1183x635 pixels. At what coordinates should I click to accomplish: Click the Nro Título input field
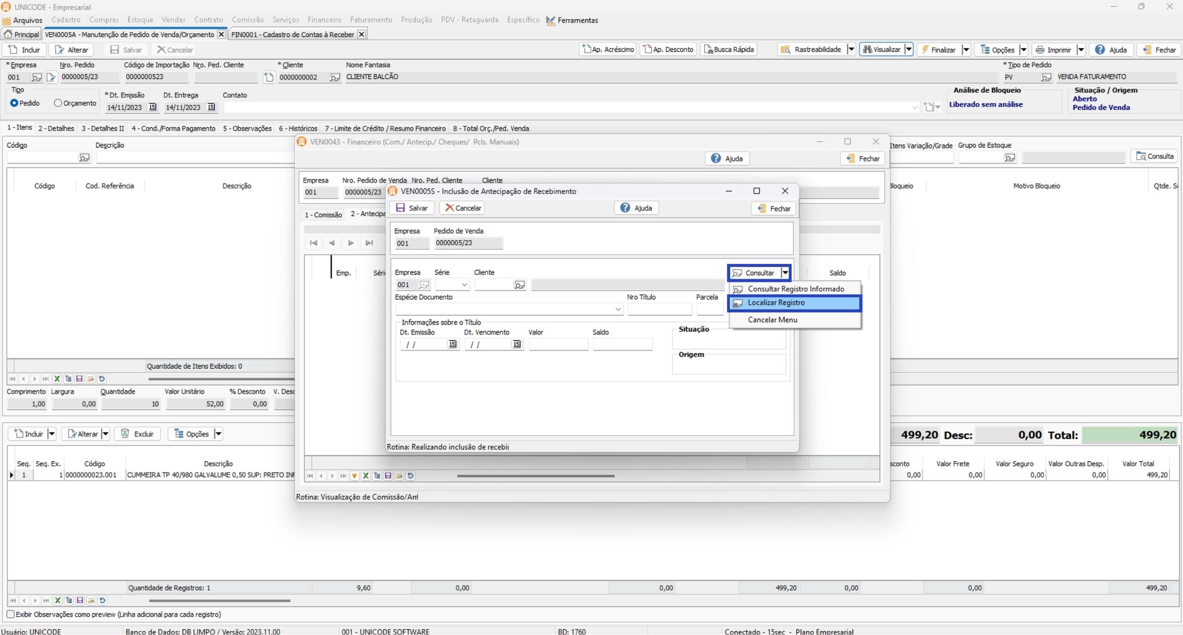pos(659,309)
